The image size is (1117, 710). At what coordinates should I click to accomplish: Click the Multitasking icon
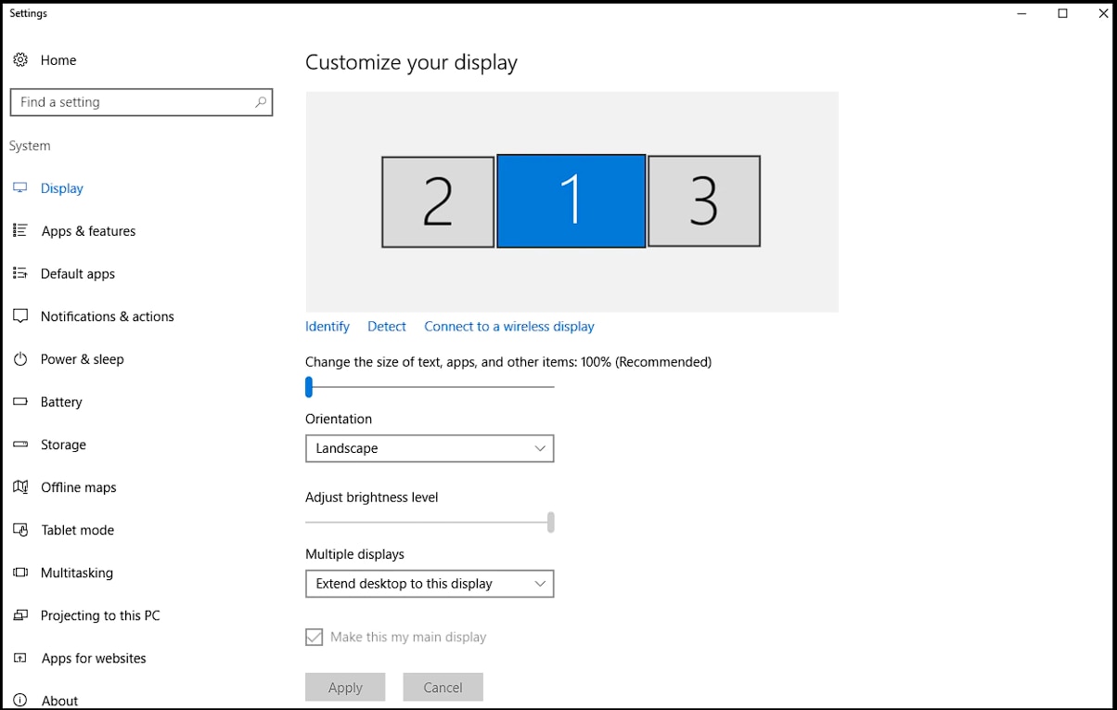[x=20, y=573]
